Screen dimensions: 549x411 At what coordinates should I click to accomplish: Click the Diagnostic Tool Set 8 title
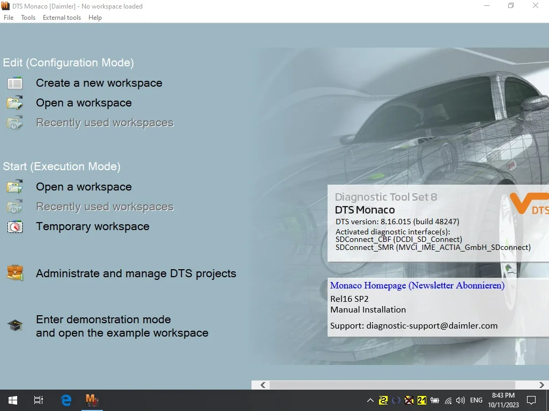click(x=386, y=197)
